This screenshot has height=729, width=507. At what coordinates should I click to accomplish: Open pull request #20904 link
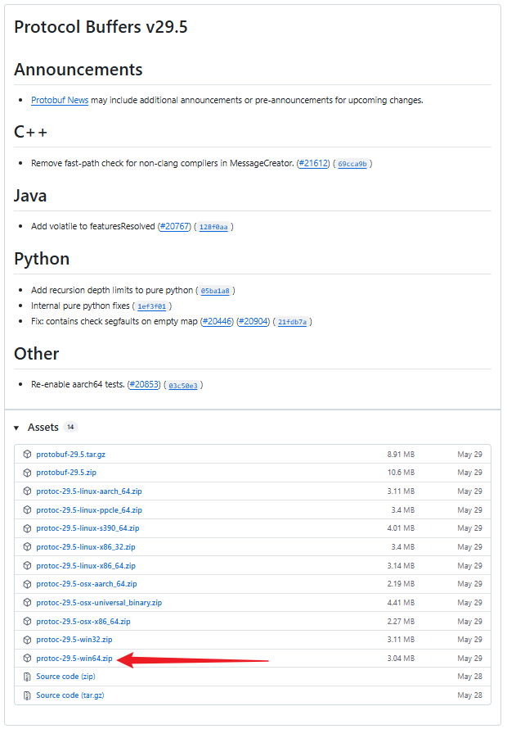click(253, 322)
